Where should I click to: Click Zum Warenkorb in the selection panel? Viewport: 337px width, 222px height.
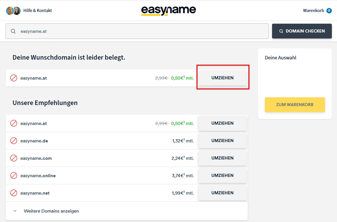[x=295, y=105]
